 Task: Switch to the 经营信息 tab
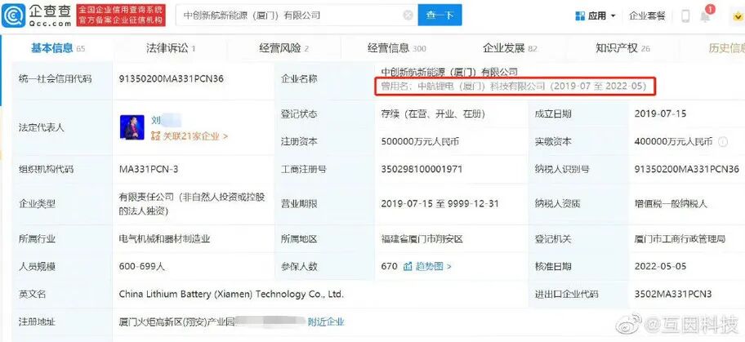tap(397, 48)
